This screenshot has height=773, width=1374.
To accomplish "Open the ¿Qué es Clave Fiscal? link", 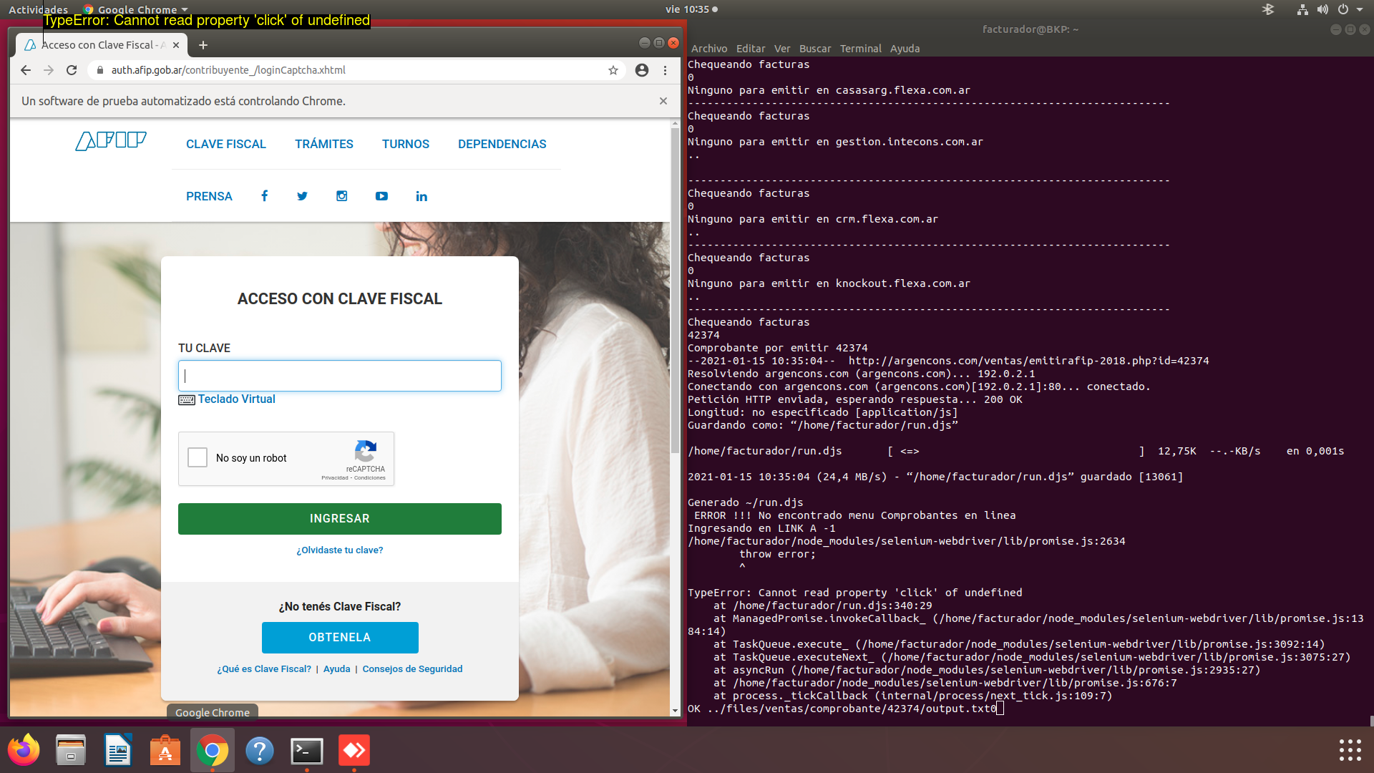I will 264,669.
